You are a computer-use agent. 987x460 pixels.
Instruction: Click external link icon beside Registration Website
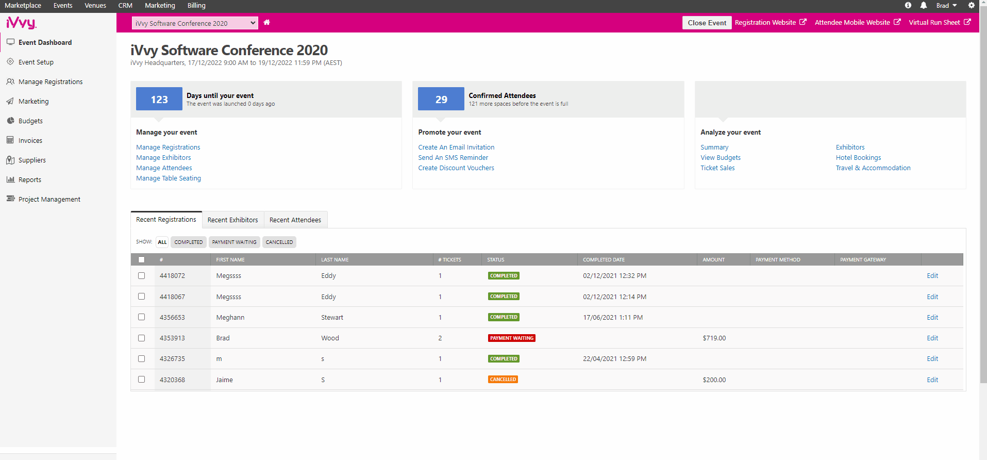coord(803,22)
